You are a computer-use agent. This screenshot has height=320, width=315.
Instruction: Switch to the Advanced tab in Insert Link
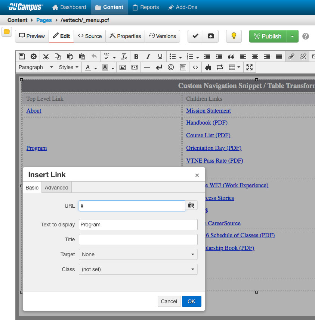click(x=56, y=188)
